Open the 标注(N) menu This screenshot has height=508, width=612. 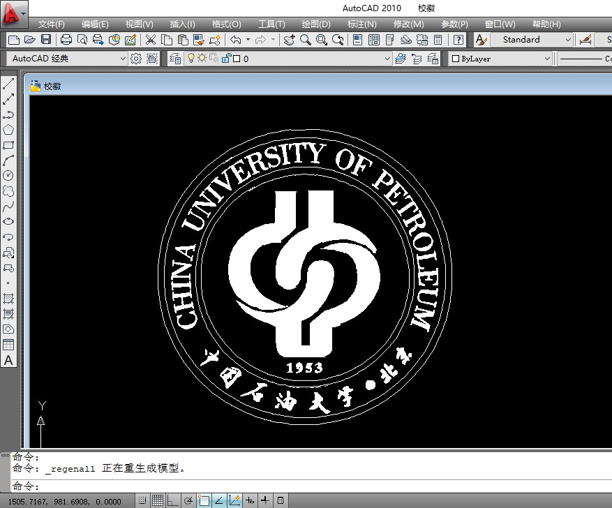(361, 24)
